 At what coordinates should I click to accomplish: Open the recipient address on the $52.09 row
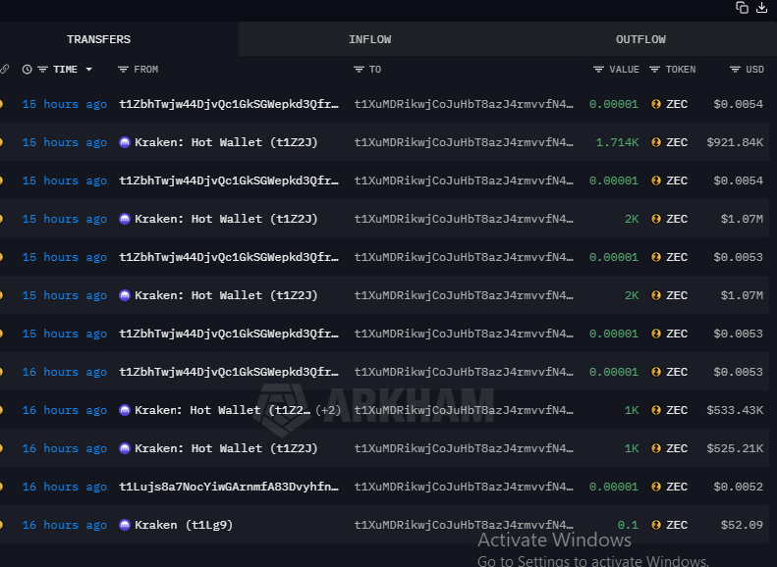(464, 525)
